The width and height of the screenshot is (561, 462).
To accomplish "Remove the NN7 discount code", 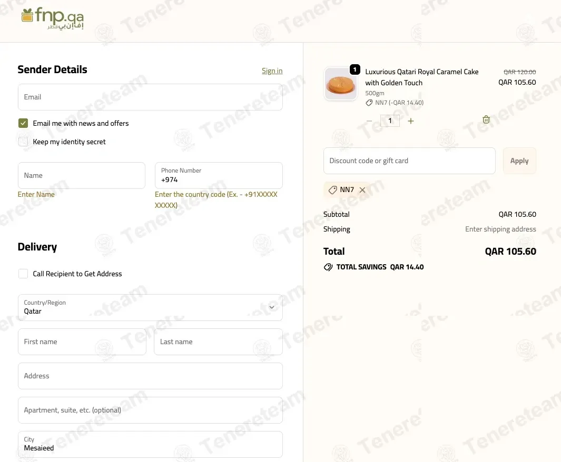I will [362, 190].
